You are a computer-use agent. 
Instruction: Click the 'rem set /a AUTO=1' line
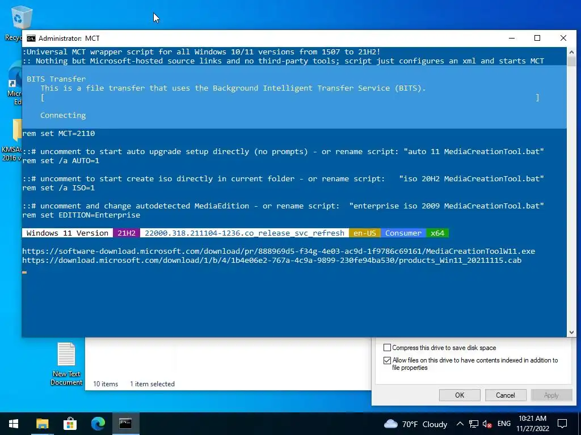(61, 161)
